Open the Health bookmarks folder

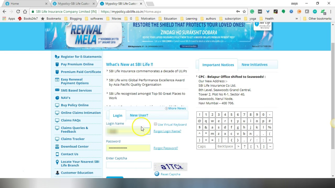tap(267, 19)
